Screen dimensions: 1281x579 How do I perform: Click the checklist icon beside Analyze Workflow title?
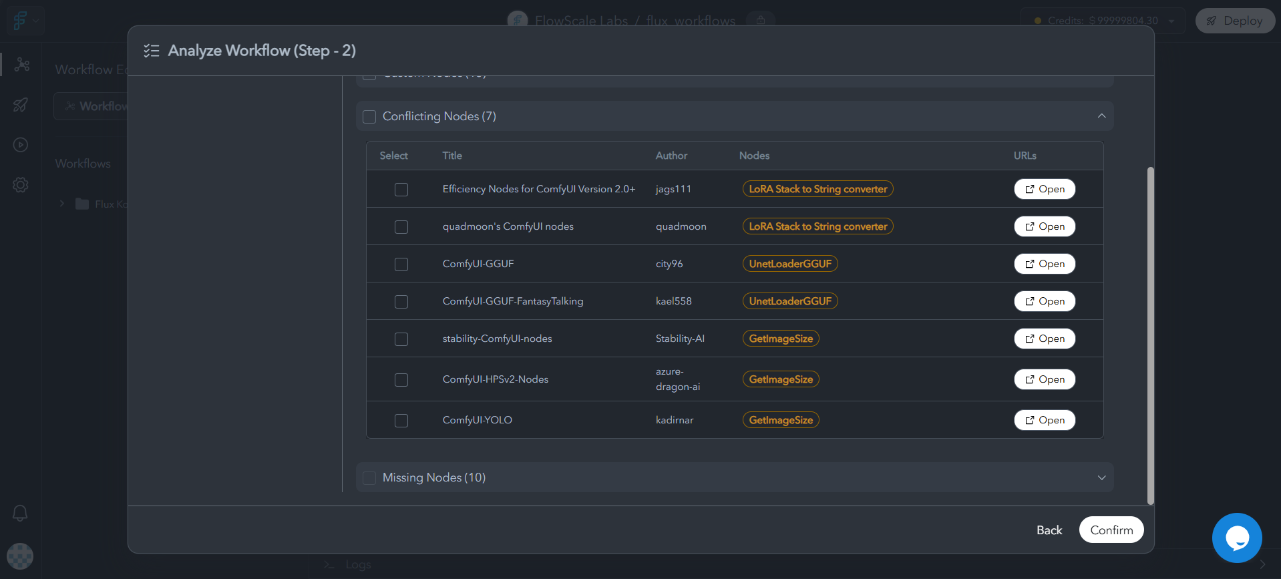click(x=152, y=51)
